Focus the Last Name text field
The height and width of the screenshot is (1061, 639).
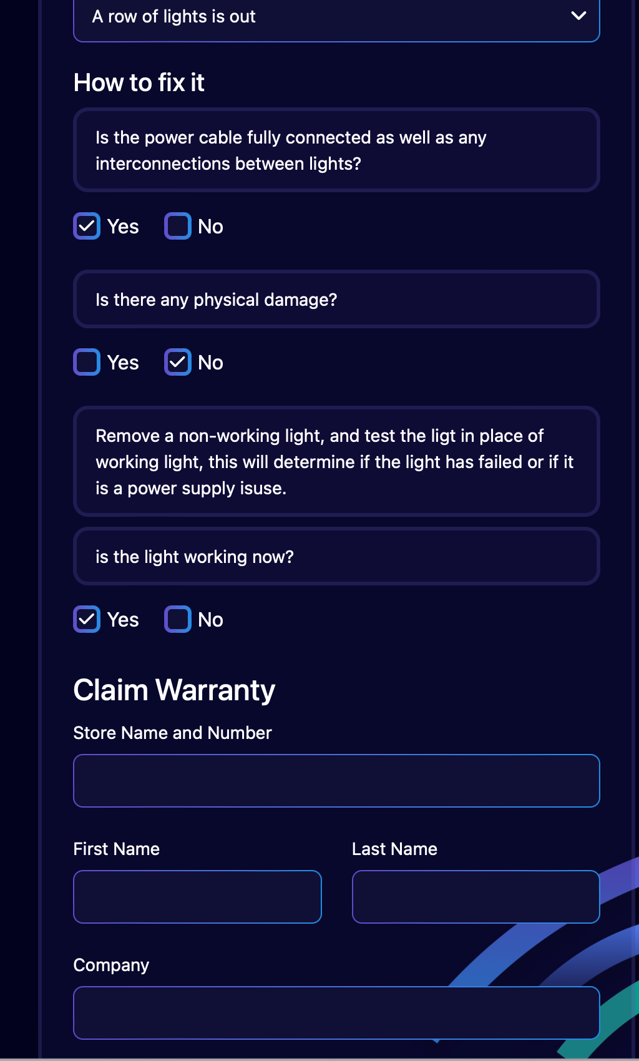coord(476,897)
